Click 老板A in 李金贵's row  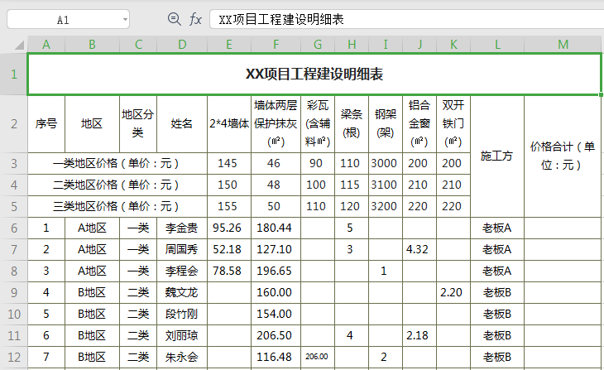[497, 228]
